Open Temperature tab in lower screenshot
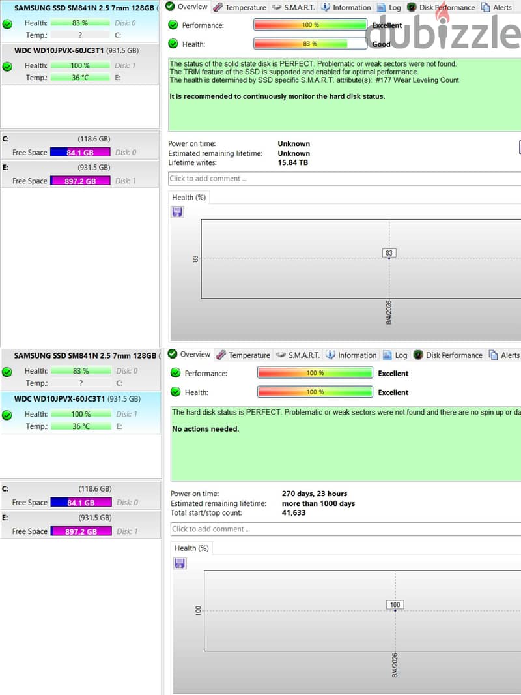 tap(244, 355)
